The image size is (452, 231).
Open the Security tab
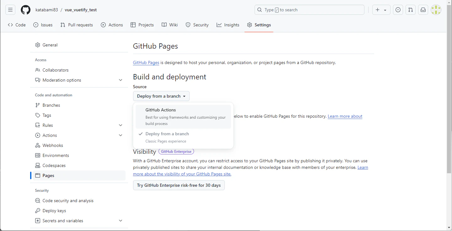tap(197, 25)
